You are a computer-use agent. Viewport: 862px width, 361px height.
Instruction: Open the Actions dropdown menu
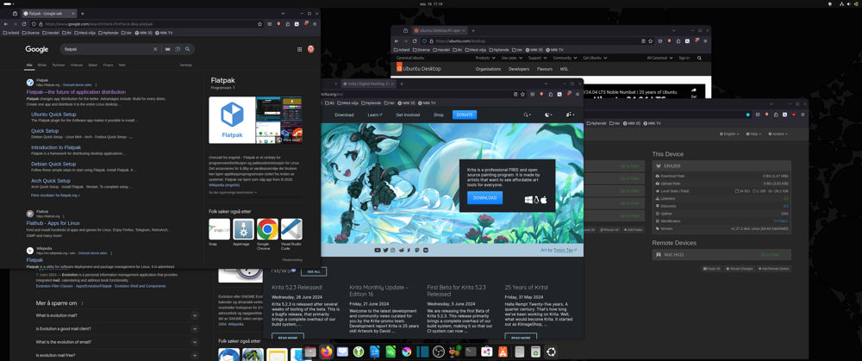(x=778, y=134)
